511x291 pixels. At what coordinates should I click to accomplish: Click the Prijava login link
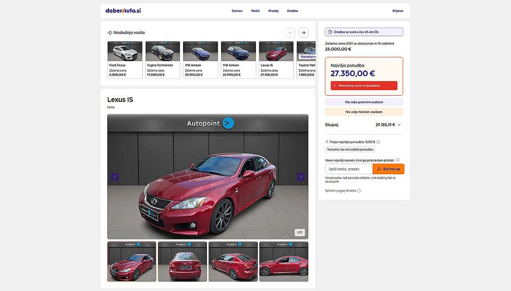[x=398, y=11]
